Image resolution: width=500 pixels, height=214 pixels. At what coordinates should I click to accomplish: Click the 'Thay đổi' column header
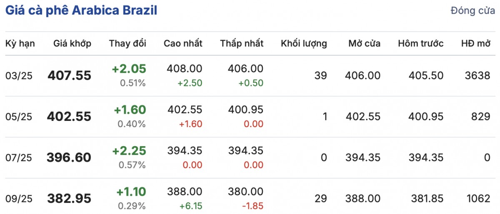(x=127, y=43)
